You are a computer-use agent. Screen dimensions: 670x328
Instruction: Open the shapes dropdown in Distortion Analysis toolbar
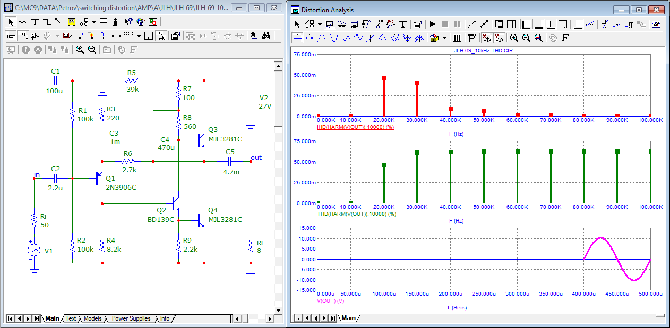point(319,24)
